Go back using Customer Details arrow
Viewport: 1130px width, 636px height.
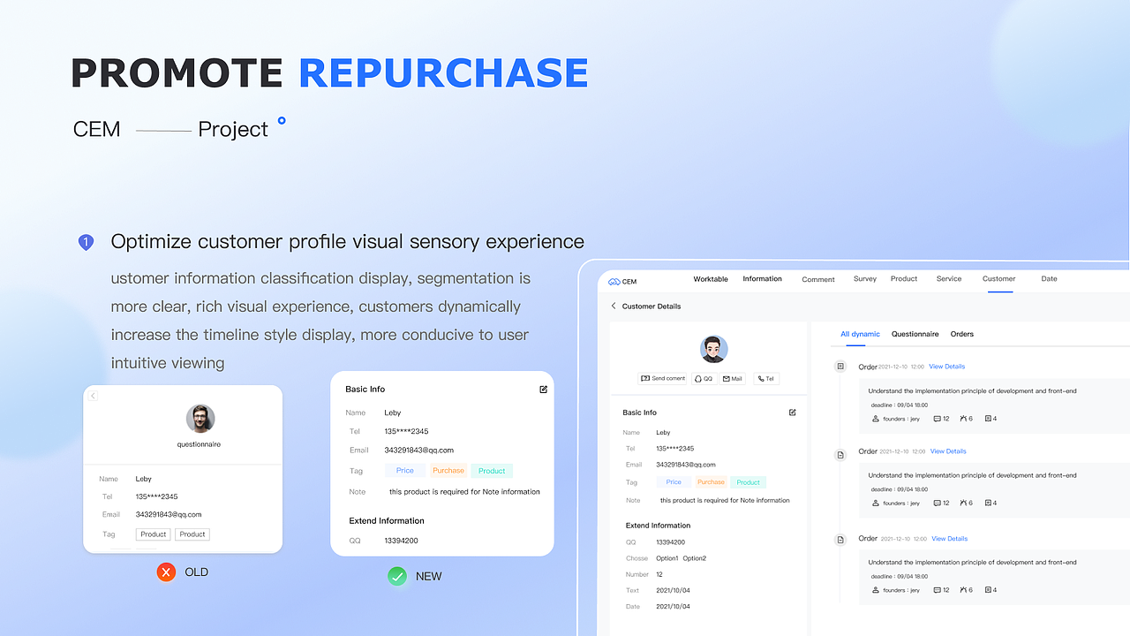(x=614, y=306)
